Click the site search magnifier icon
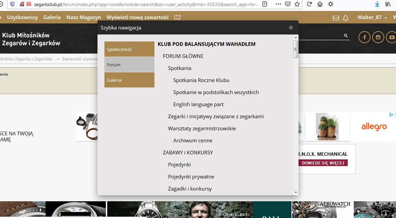Screen dimensions: 396x218 346,36
